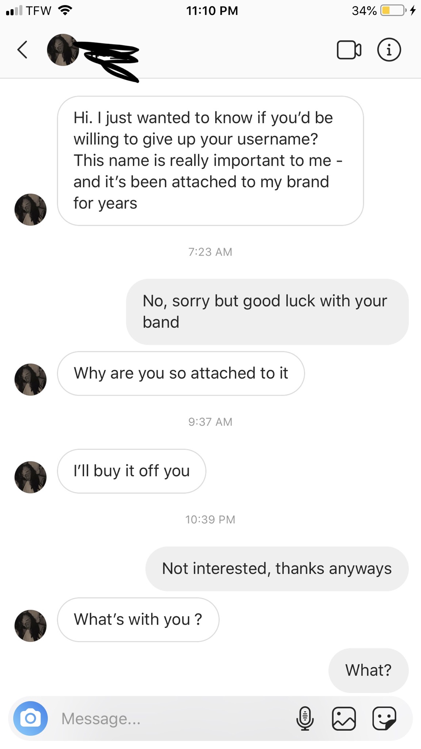Select the "No, sorry but good luck" bubble
Image resolution: width=421 pixels, height=749 pixels.
click(267, 312)
